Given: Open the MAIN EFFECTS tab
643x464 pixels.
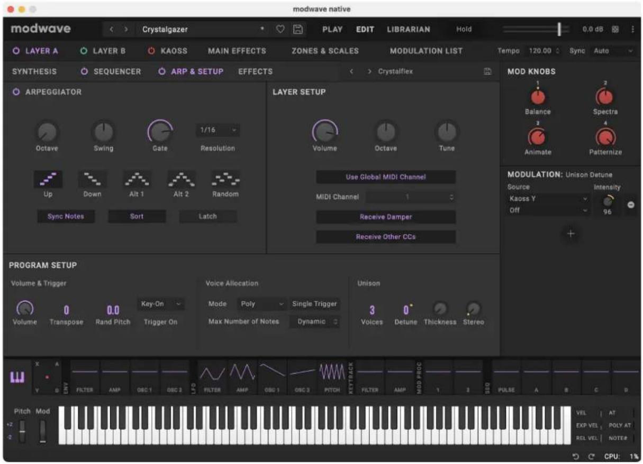Looking at the screenshot, I should coord(237,51).
